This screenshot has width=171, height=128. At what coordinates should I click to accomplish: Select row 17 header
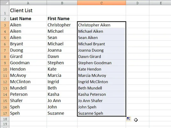(5, 113)
